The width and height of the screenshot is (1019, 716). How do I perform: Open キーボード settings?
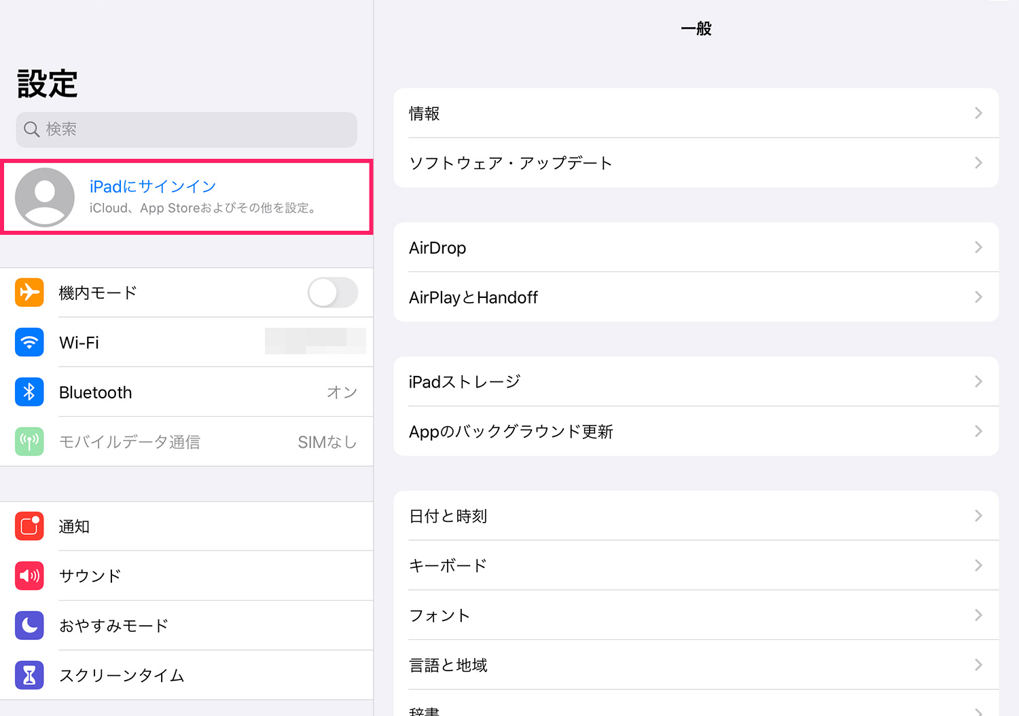click(696, 565)
